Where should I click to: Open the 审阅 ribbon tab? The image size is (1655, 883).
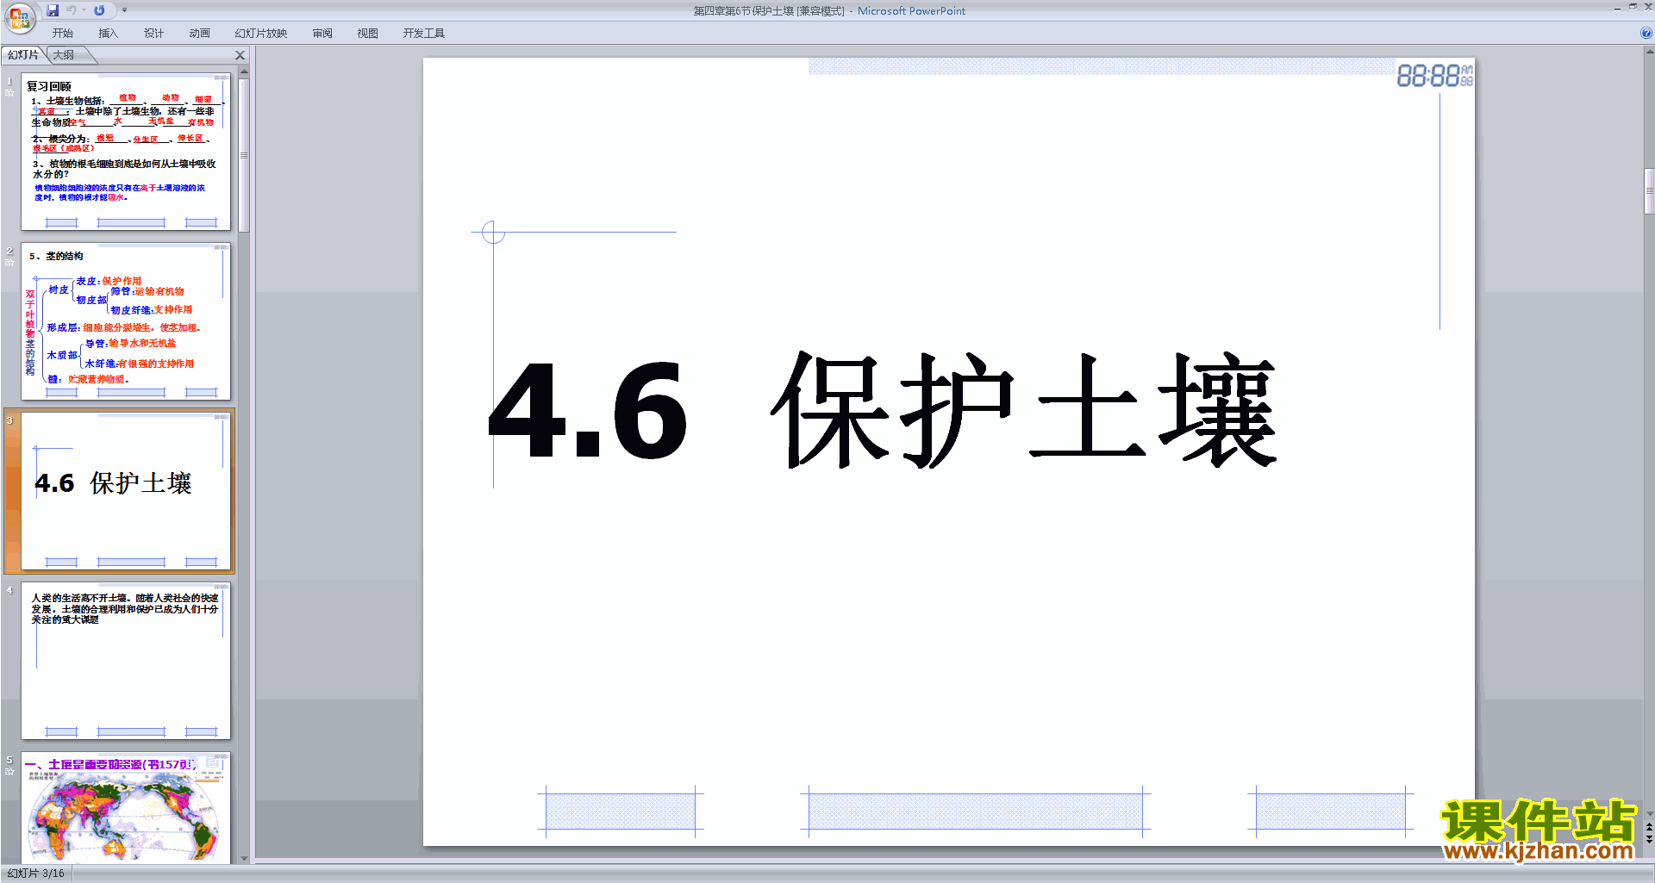click(x=322, y=34)
